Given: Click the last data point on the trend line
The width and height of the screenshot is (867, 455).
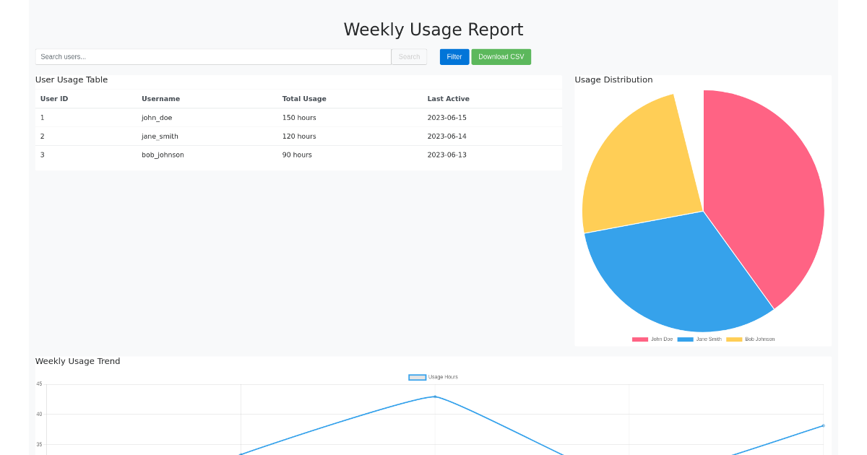Looking at the screenshot, I should click(823, 425).
